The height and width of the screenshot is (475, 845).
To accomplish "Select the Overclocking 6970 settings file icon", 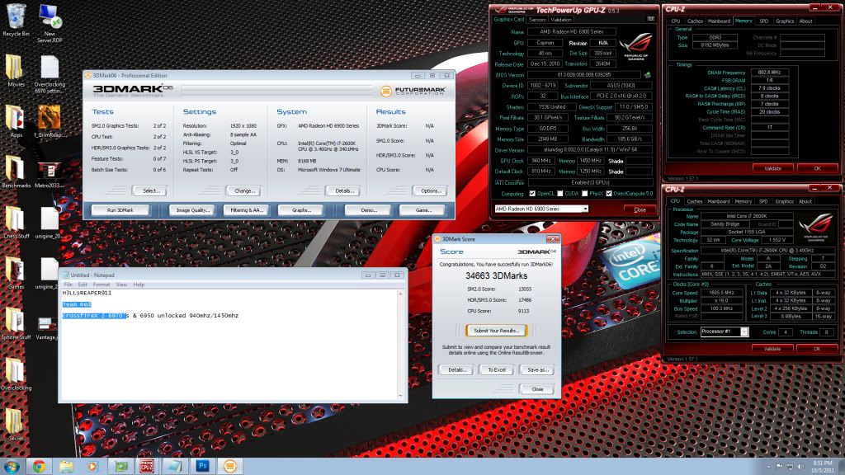I will click(x=50, y=74).
